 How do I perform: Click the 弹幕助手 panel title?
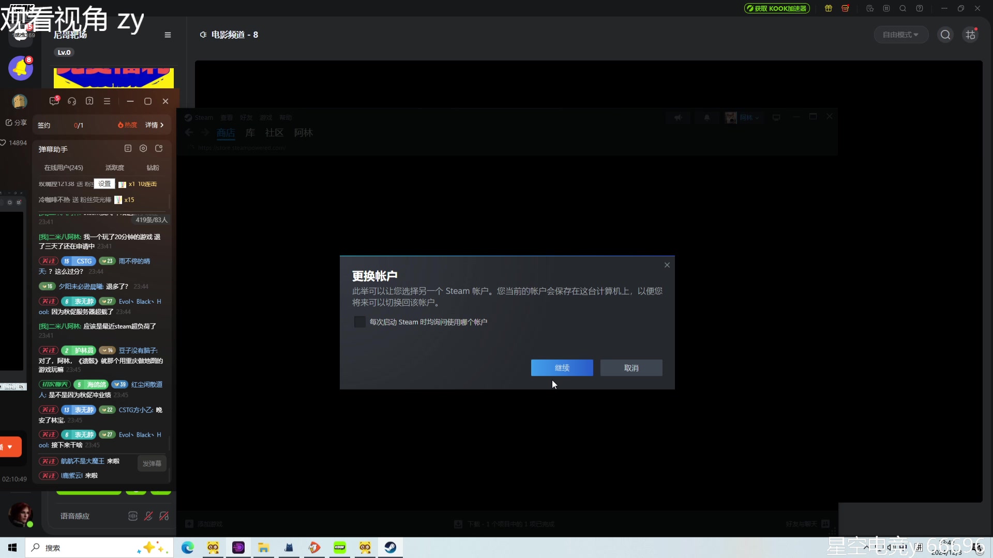[x=53, y=149]
